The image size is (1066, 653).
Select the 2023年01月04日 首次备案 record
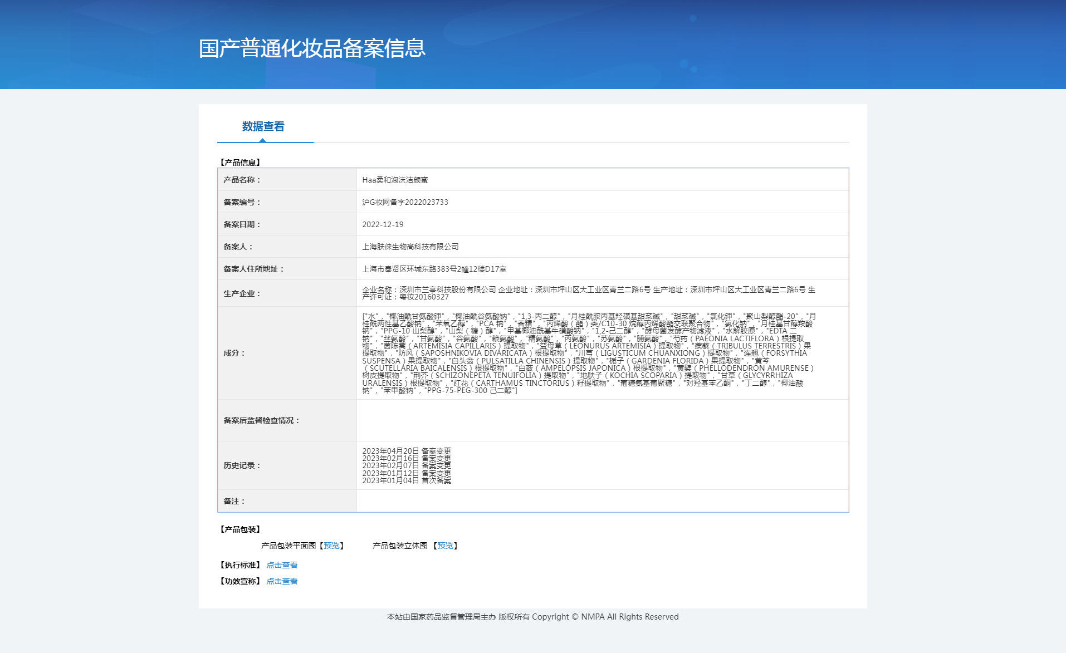(x=407, y=480)
